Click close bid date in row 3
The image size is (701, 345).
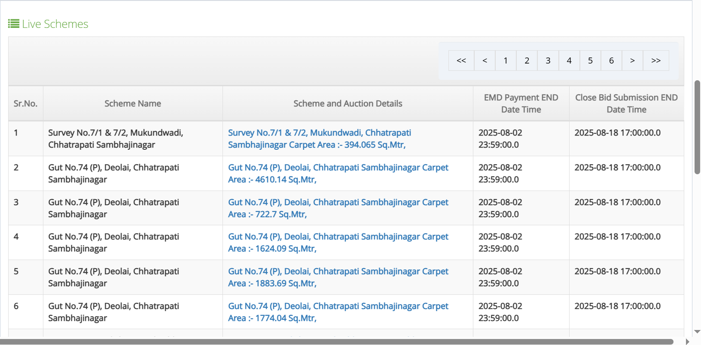point(626,208)
